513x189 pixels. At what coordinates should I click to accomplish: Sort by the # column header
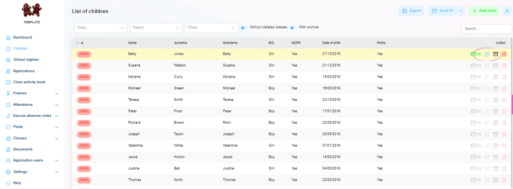82,43
